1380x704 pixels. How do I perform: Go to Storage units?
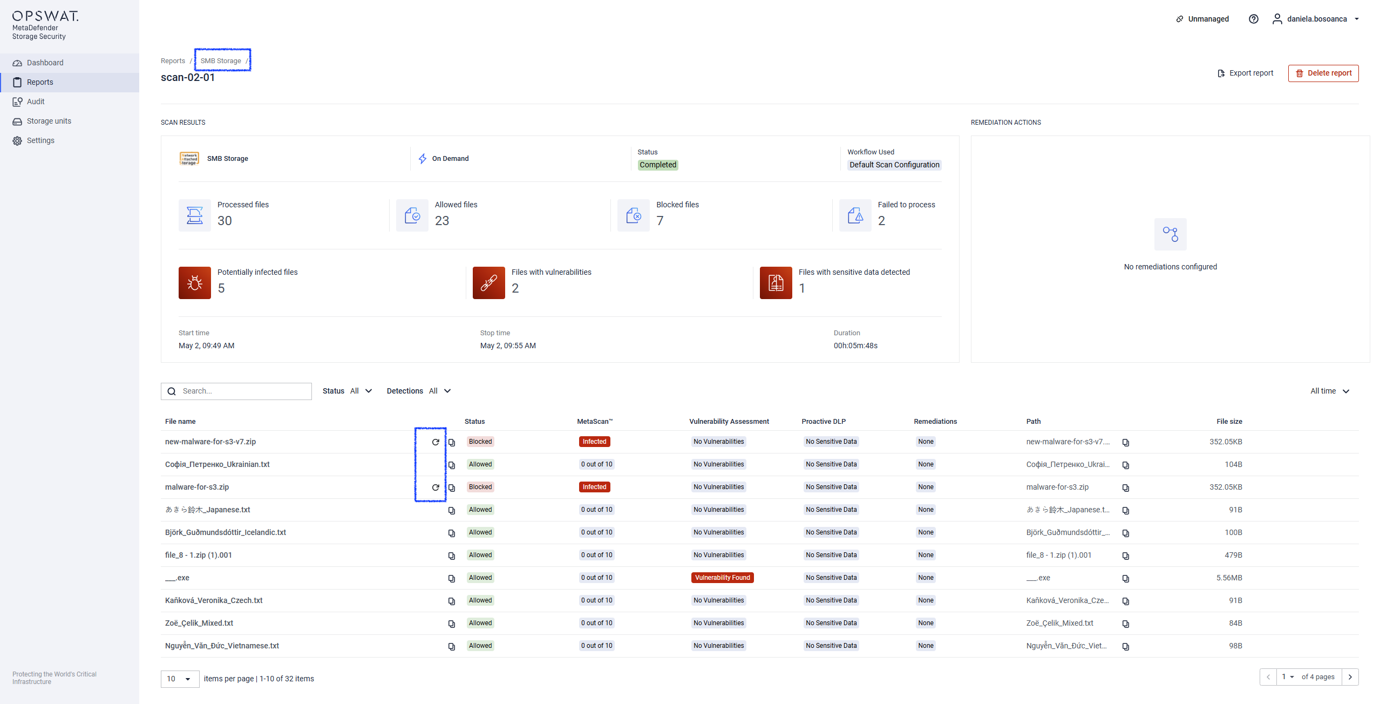tap(69, 121)
